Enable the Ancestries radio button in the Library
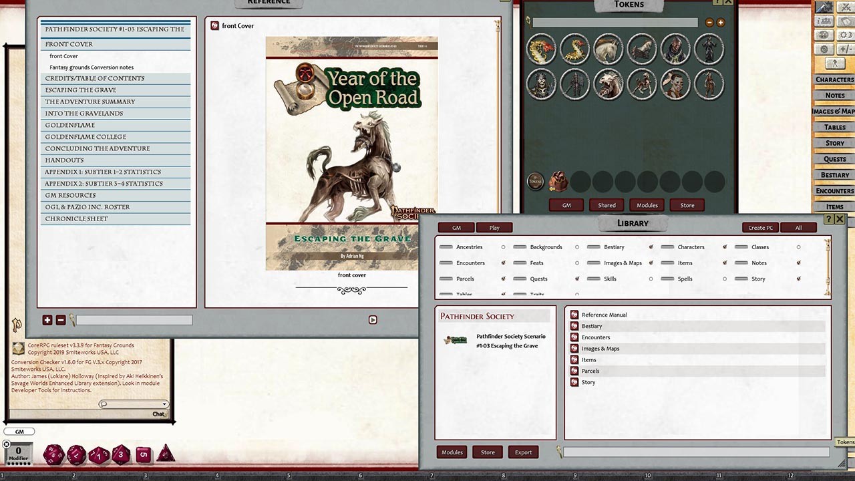 502,247
